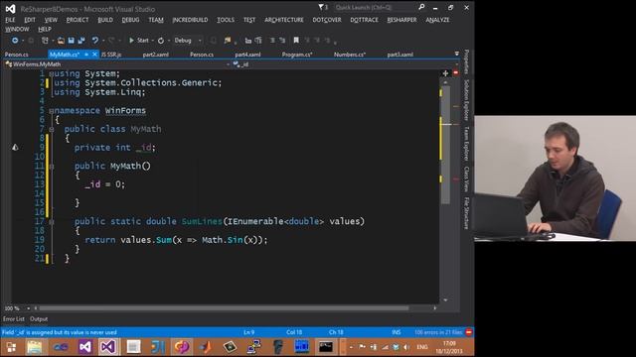The width and height of the screenshot is (636, 357).
Task: Collapse the namespace WinForms block
Action: point(51,111)
